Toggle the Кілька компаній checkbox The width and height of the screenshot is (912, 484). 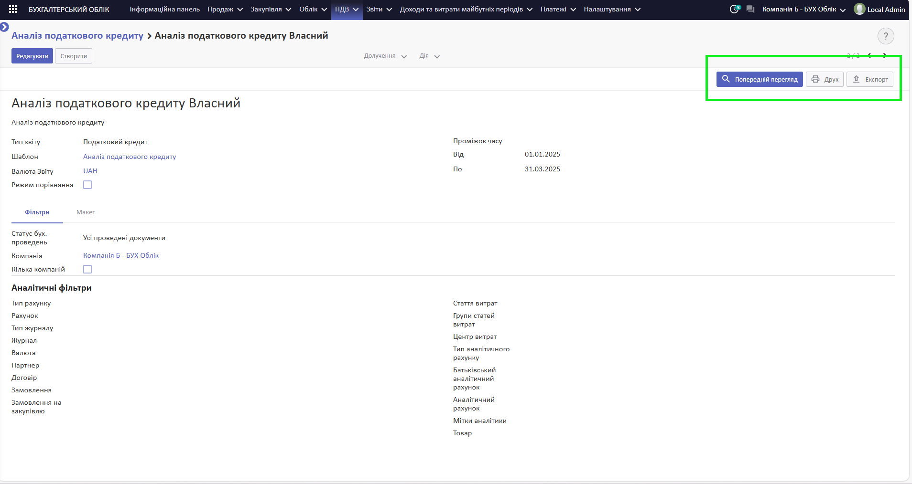pos(87,269)
